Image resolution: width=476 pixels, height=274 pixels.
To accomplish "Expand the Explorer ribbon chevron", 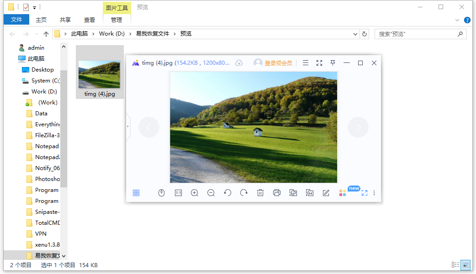I will [457, 20].
